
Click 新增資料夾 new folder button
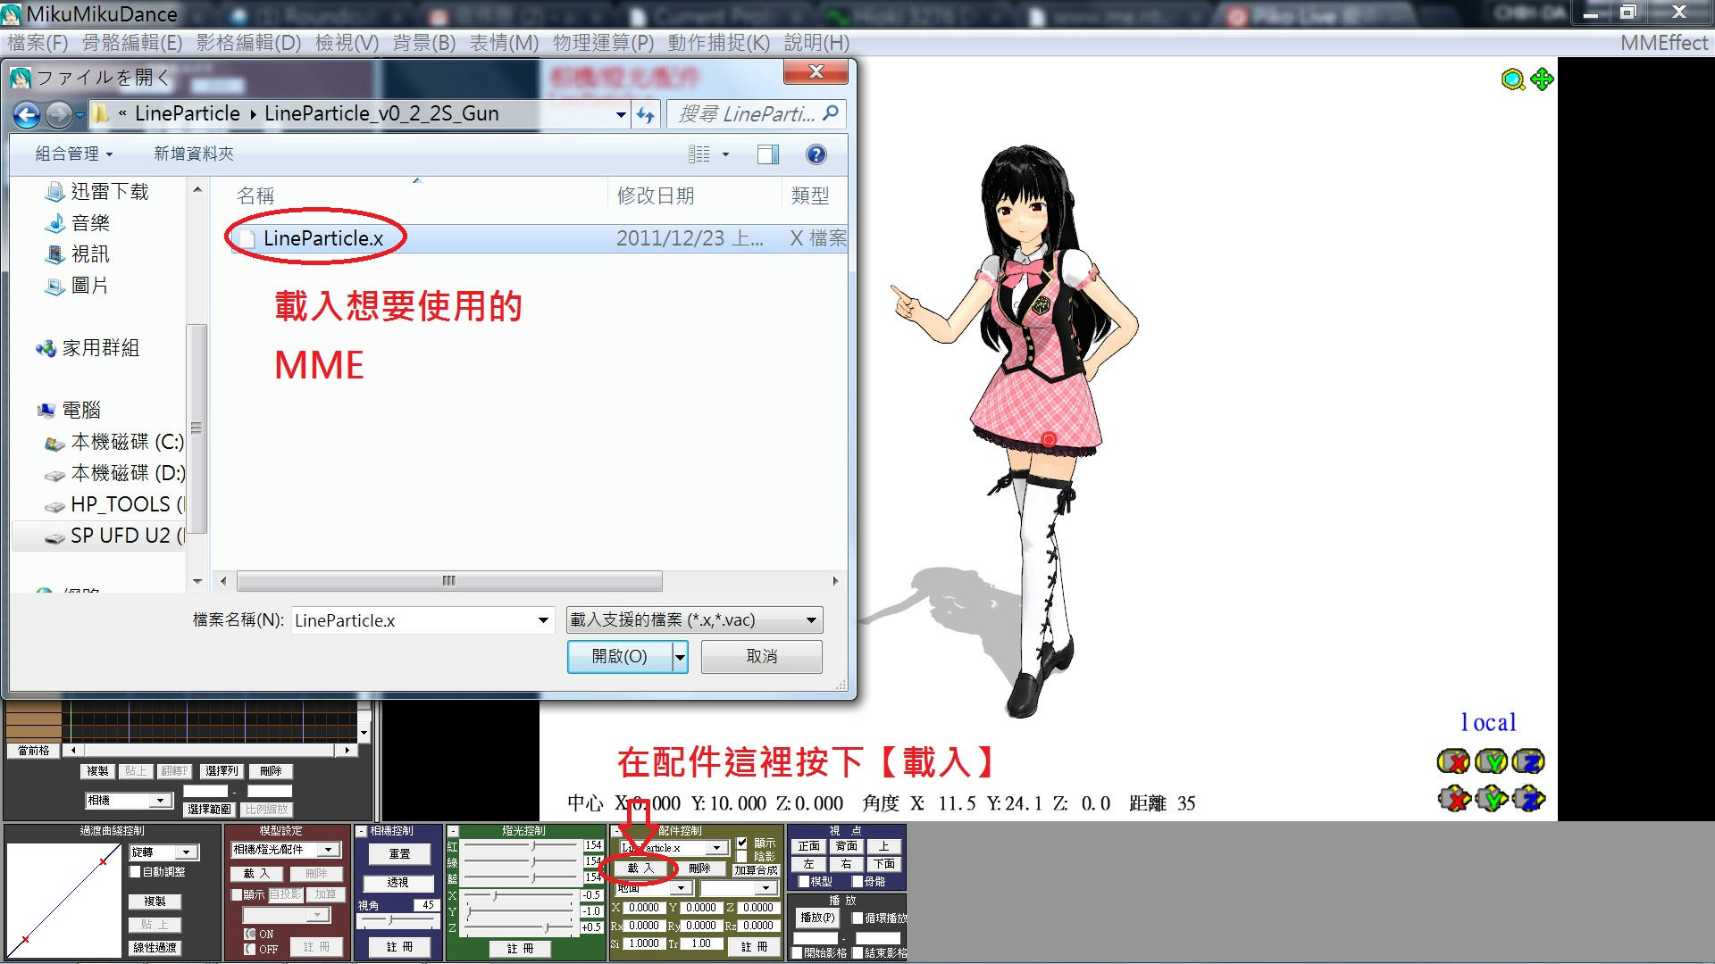194,154
